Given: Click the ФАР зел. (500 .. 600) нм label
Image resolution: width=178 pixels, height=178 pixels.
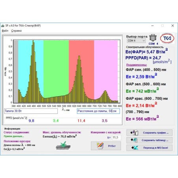Looking at the screenshot, I should pos(146,84).
